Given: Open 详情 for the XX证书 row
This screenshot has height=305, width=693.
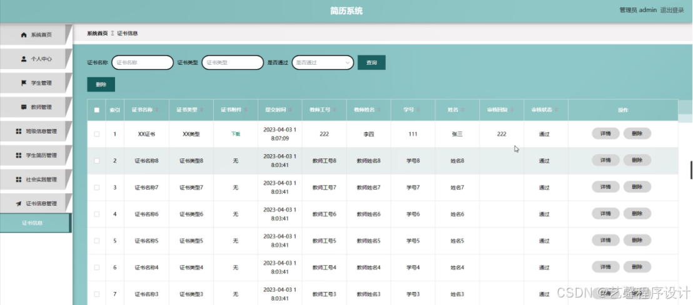Looking at the screenshot, I should point(605,133).
